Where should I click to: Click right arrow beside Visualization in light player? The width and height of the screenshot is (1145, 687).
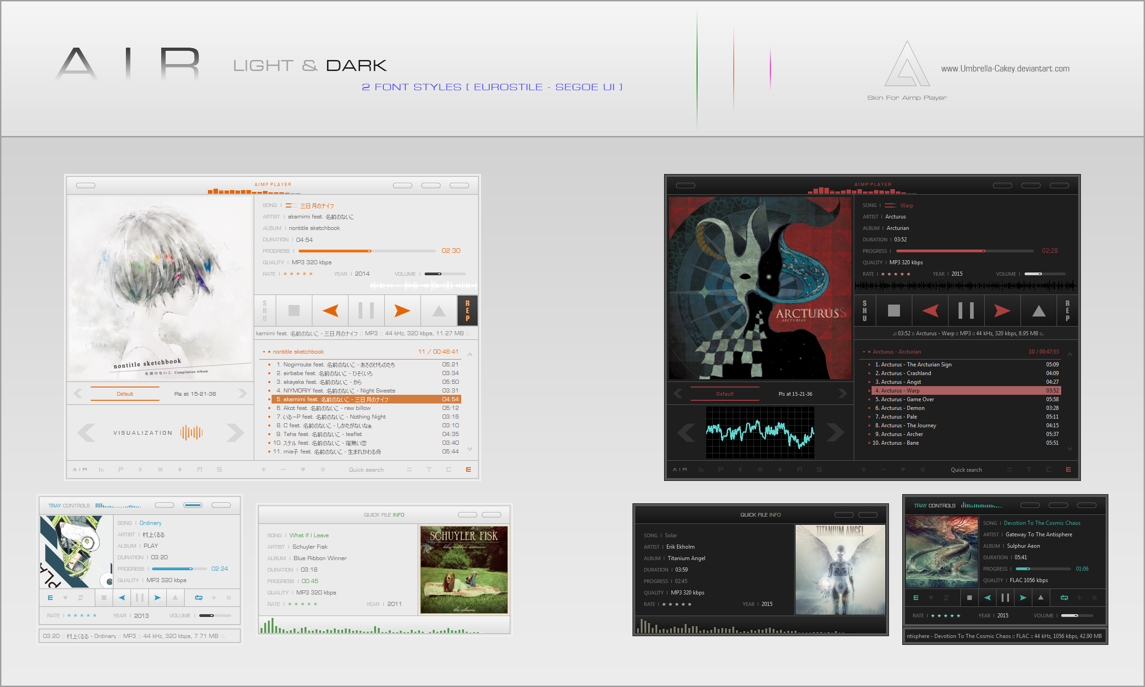click(235, 432)
